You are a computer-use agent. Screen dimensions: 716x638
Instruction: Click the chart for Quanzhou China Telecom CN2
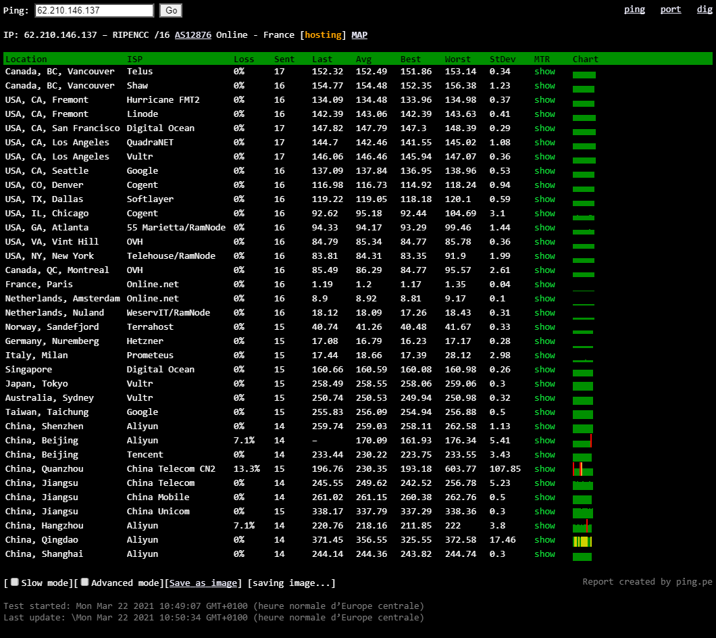(582, 470)
